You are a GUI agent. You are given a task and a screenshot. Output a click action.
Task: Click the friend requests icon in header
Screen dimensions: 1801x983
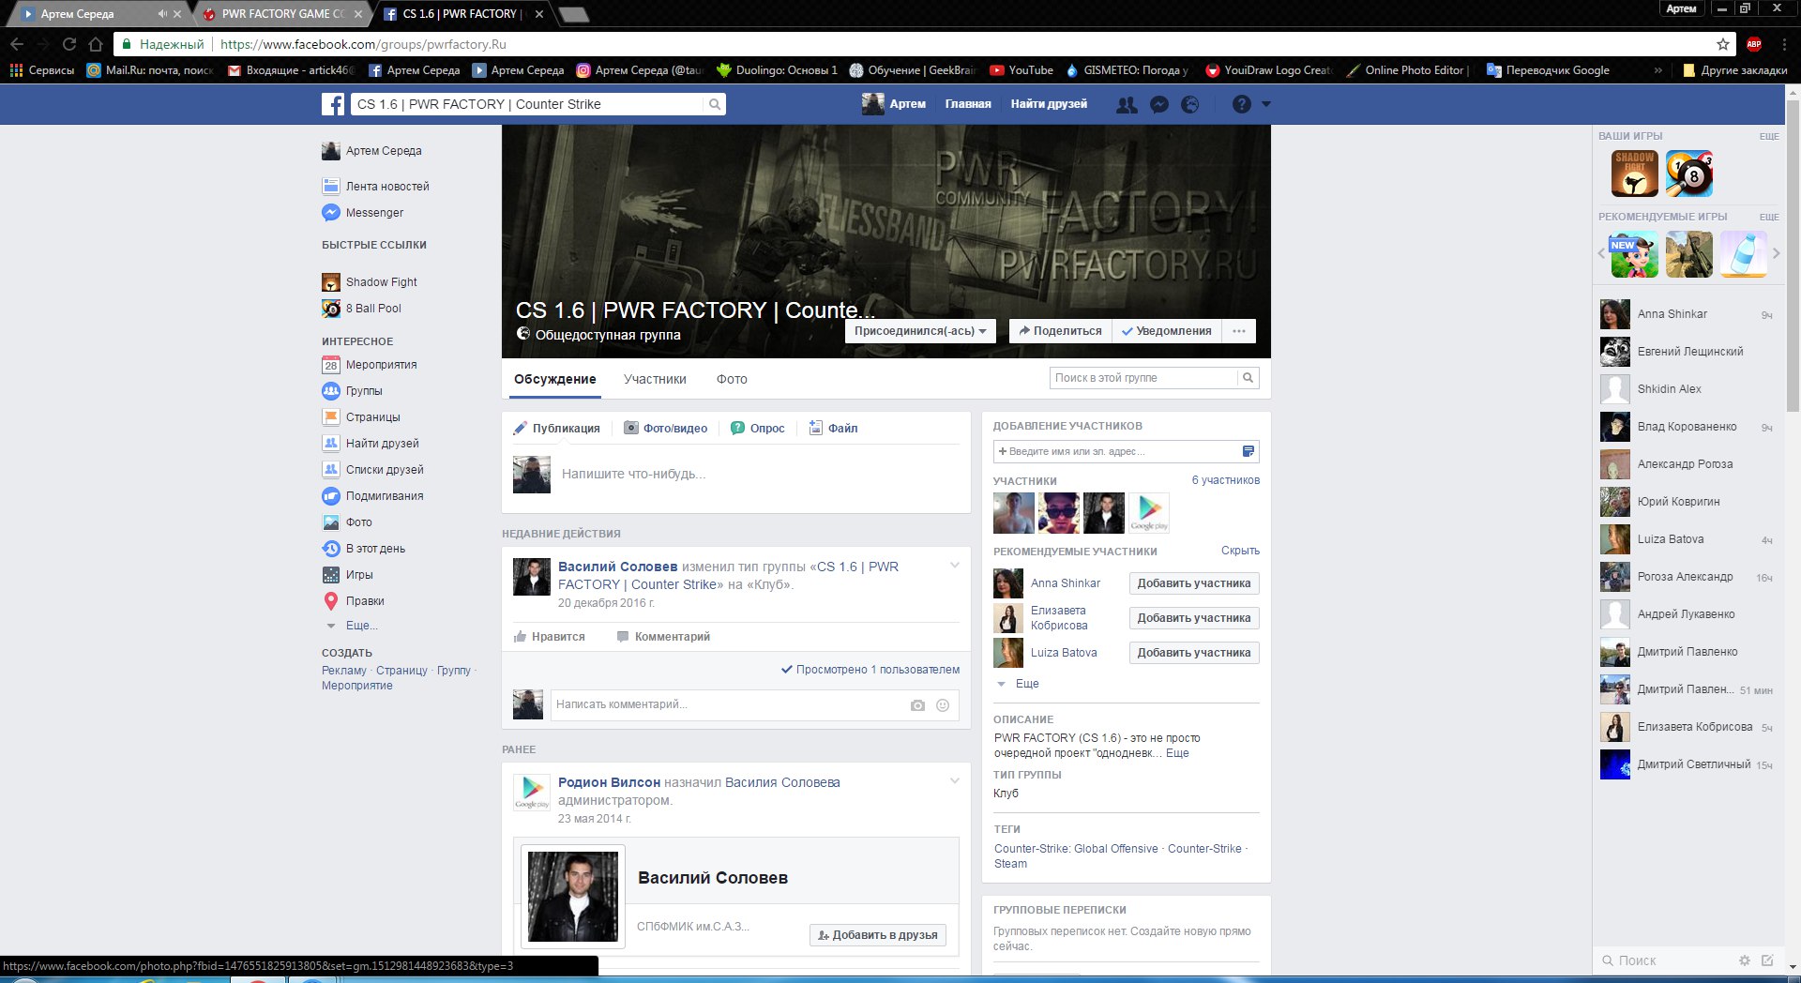1127,105
